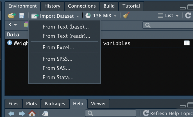193x117 pixels.
Task: Open the data viewer grid icon
Action: click(187, 43)
